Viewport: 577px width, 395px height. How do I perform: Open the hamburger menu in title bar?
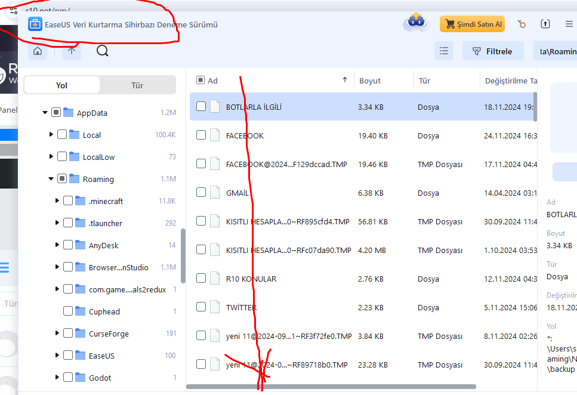click(569, 24)
